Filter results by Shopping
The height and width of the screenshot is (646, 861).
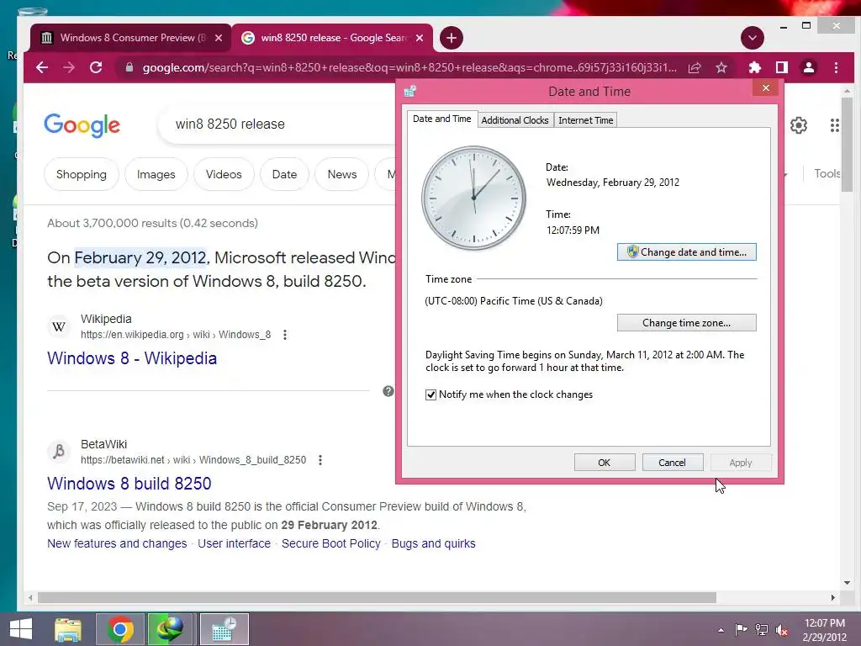tap(82, 174)
